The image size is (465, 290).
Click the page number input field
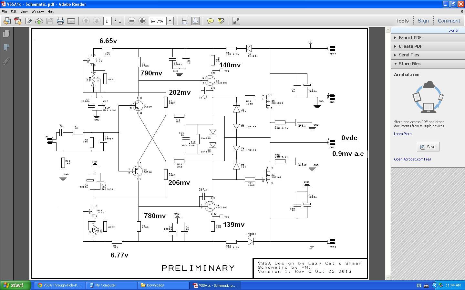(107, 21)
